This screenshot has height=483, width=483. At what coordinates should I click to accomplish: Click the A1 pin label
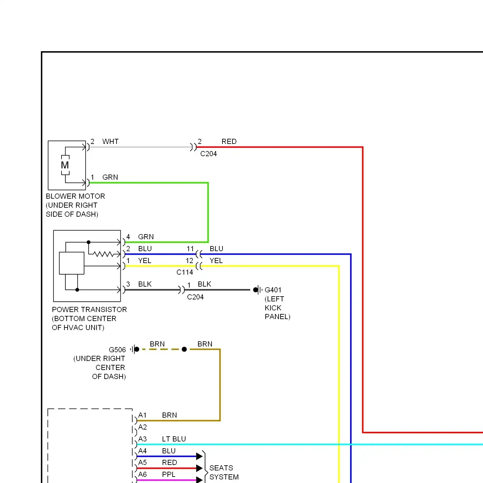pos(142,415)
